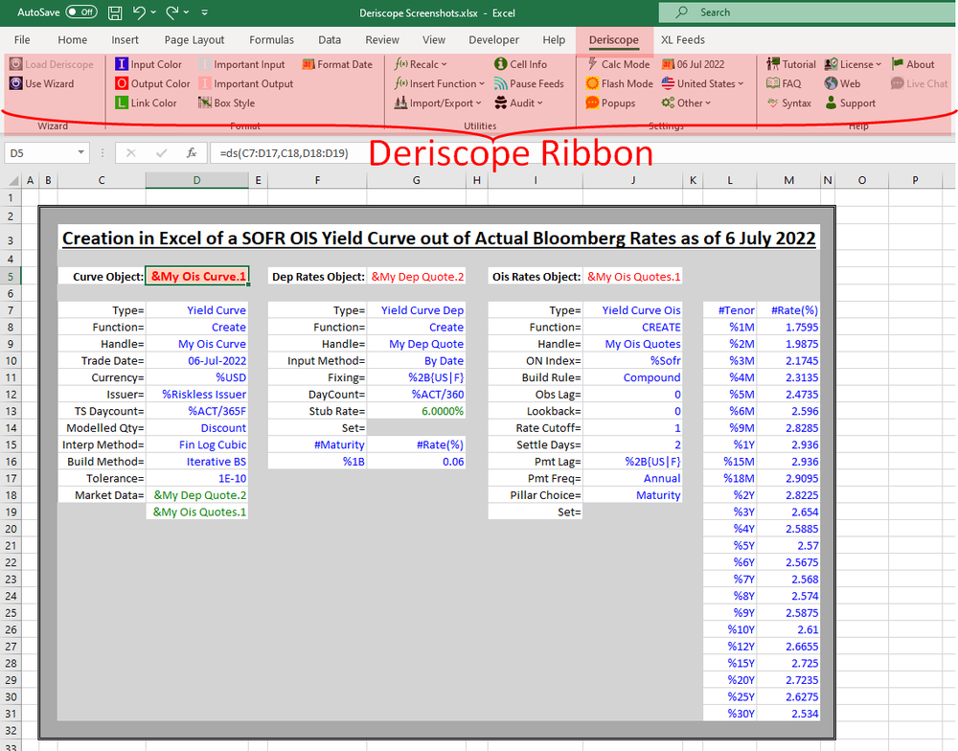The image size is (958, 751).
Task: Click the 6.0000% stub rate cell
Action: (x=416, y=411)
